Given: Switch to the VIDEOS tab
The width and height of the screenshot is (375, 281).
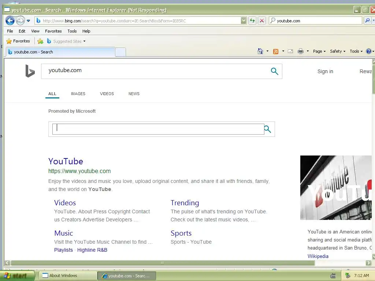Looking at the screenshot, I should (107, 94).
